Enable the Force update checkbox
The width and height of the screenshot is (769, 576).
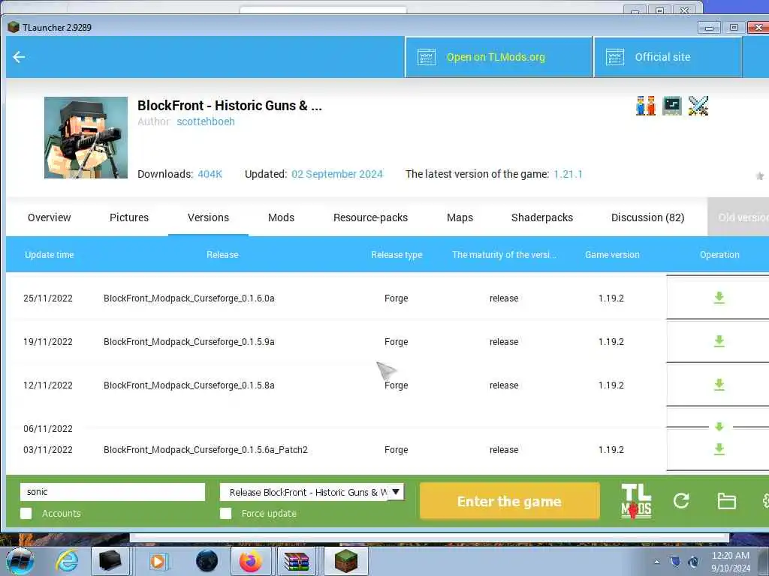coord(225,513)
